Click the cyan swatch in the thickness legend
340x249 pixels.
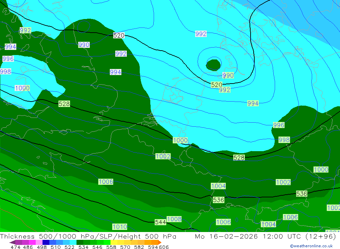[73, 242]
